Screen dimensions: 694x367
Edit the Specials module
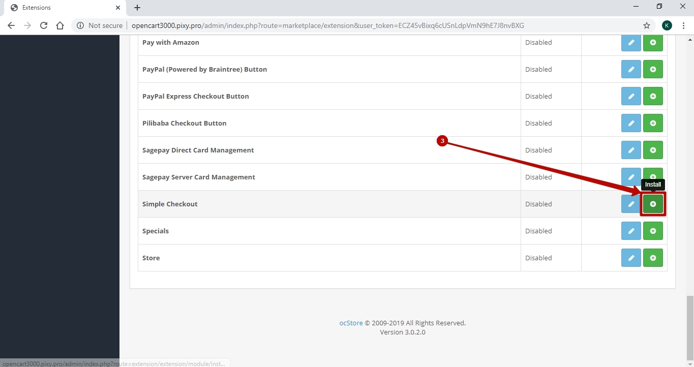tap(631, 231)
